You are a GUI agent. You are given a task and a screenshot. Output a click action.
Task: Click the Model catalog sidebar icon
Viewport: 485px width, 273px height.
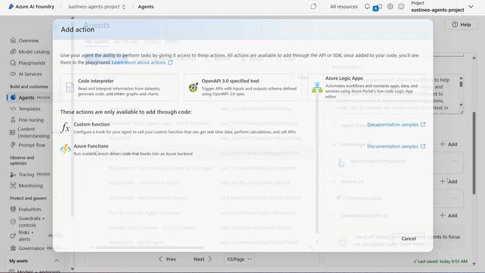13,52
